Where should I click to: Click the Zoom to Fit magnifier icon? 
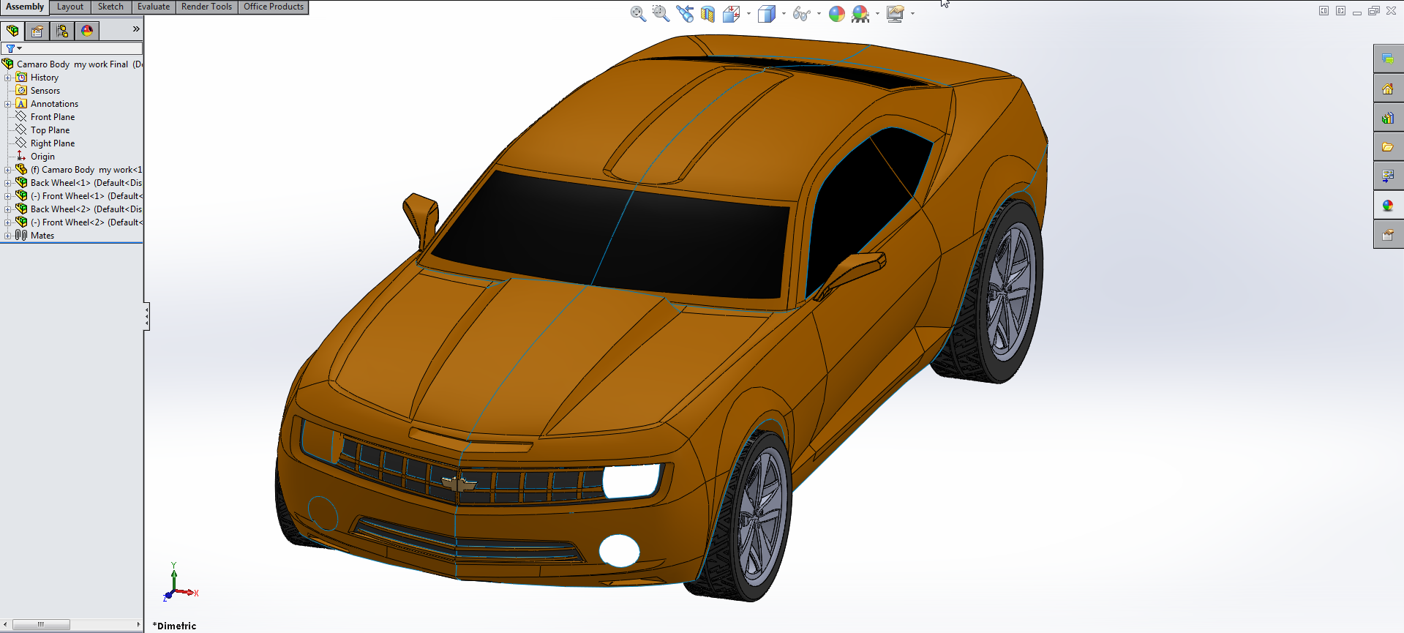pos(638,14)
